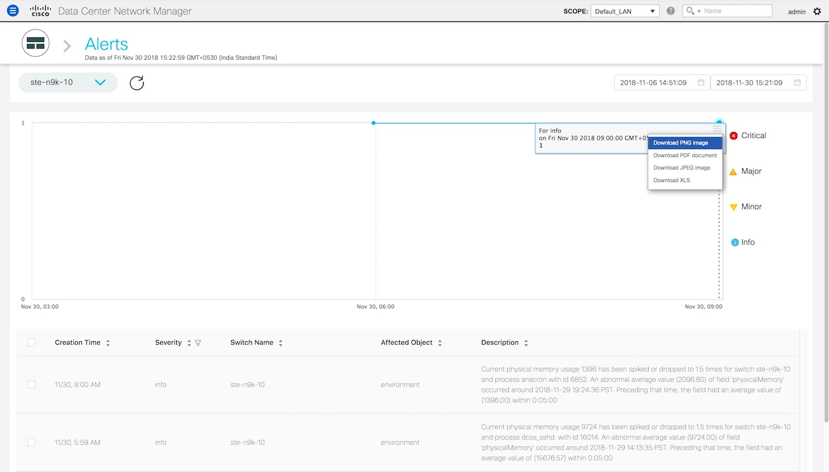Click the Cisco logo
The height and width of the screenshot is (472, 829).
pos(40,10)
